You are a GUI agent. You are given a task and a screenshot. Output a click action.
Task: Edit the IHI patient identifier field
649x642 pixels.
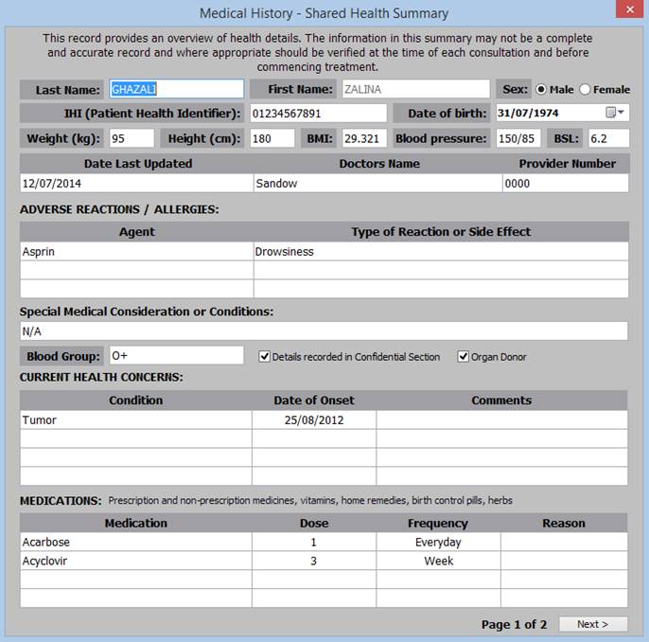(x=318, y=114)
